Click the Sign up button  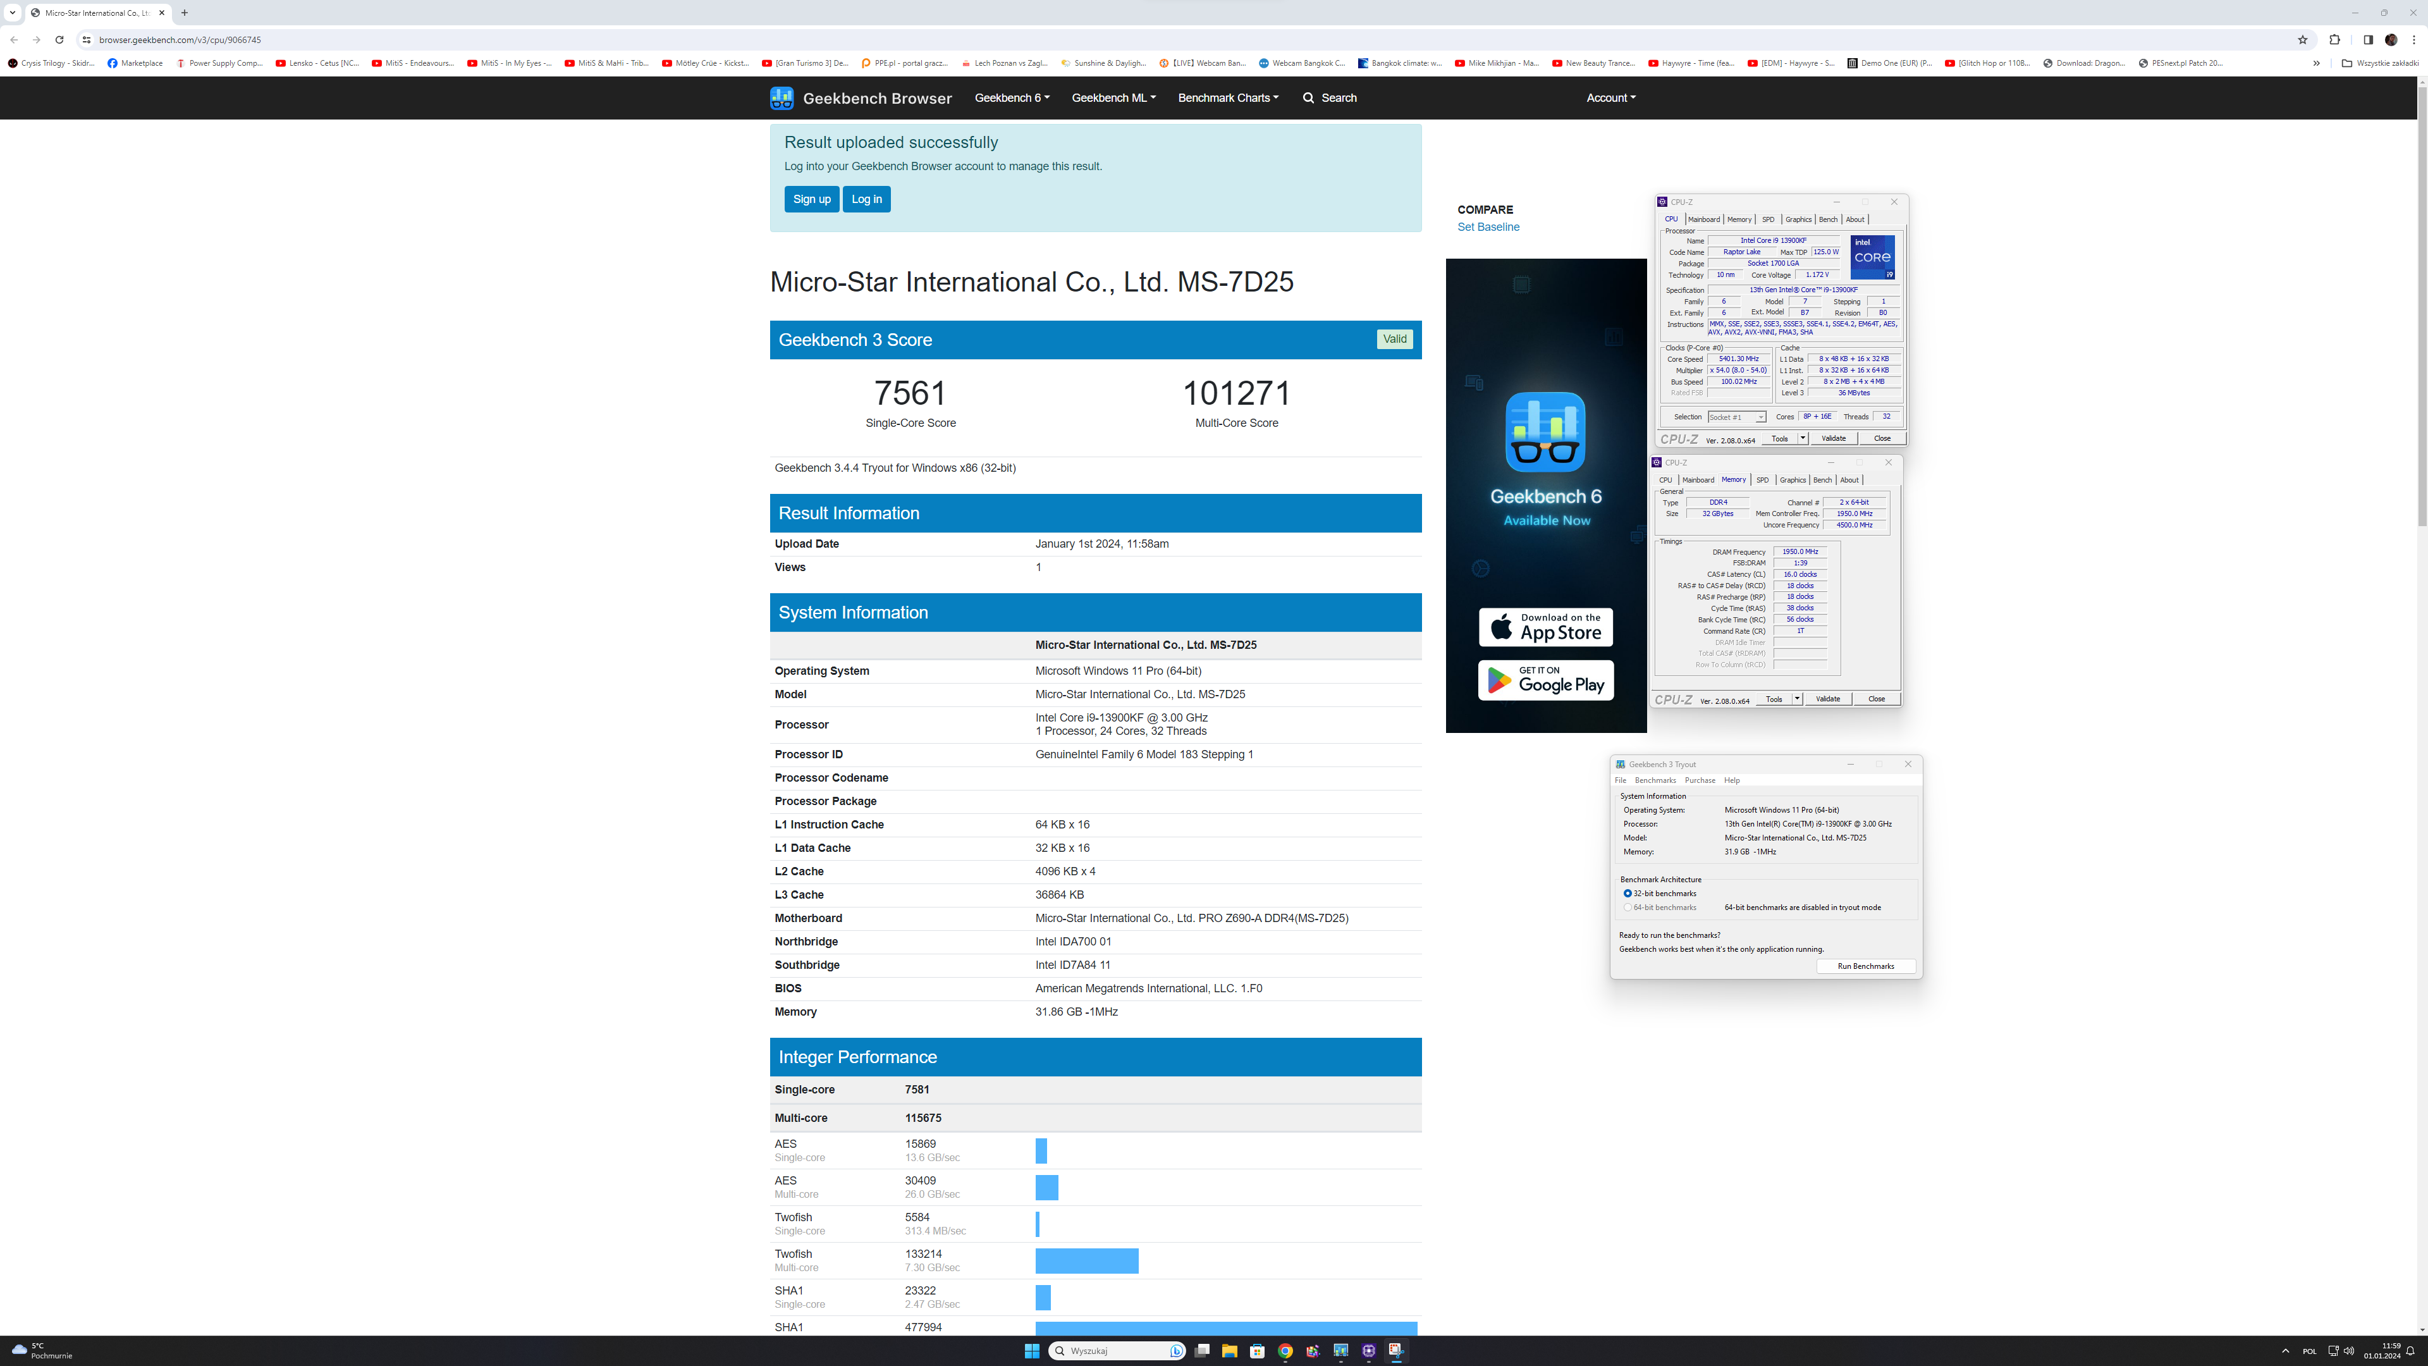tap(811, 199)
